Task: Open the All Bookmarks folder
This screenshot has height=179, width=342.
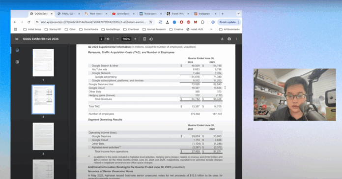Action: coord(229,29)
